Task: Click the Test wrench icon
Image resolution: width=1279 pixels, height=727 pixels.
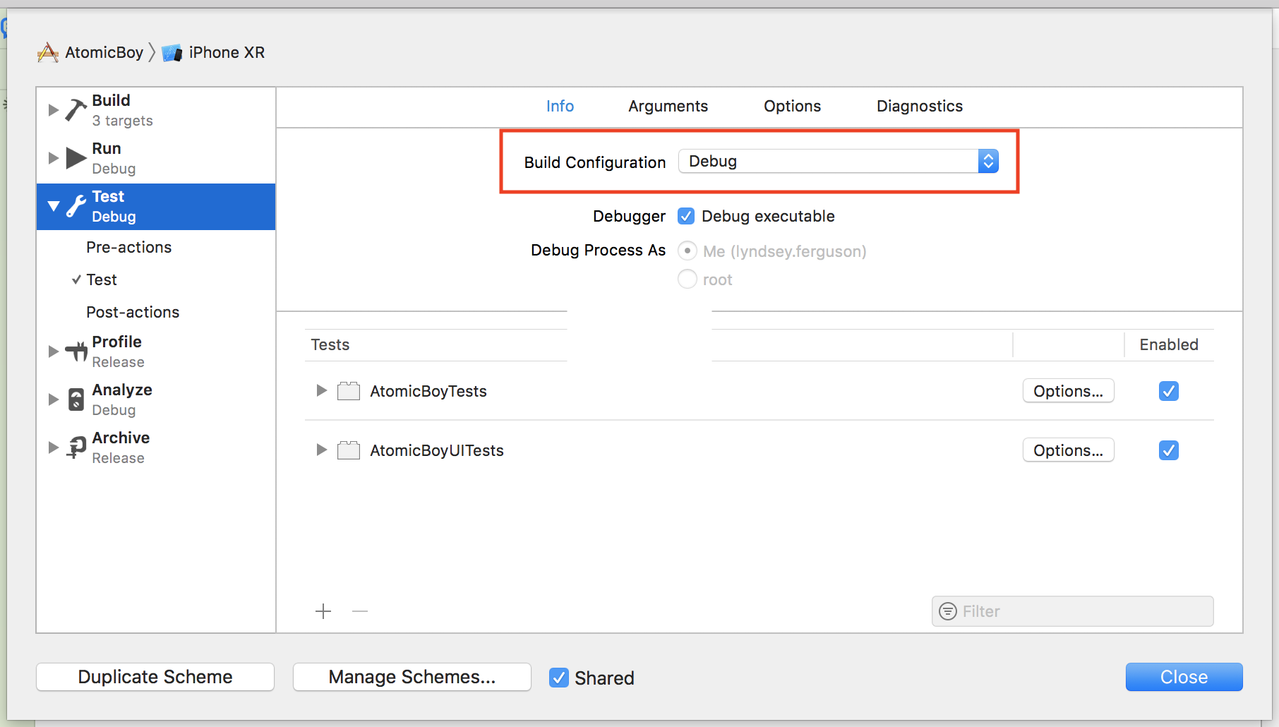Action: pos(76,206)
